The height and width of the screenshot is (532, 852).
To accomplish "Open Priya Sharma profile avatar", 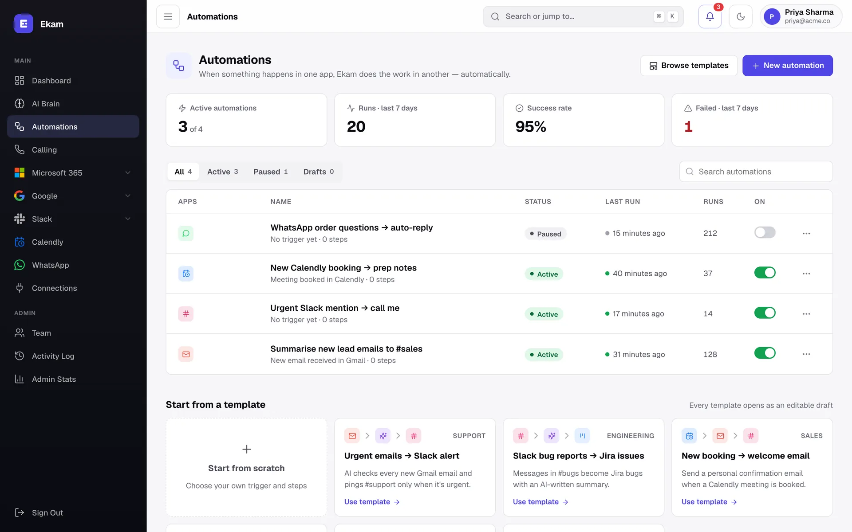I will (x=772, y=16).
